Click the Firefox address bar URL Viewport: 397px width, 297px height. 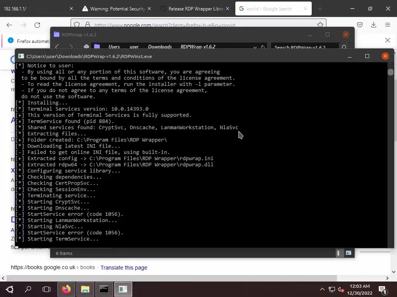point(164,25)
